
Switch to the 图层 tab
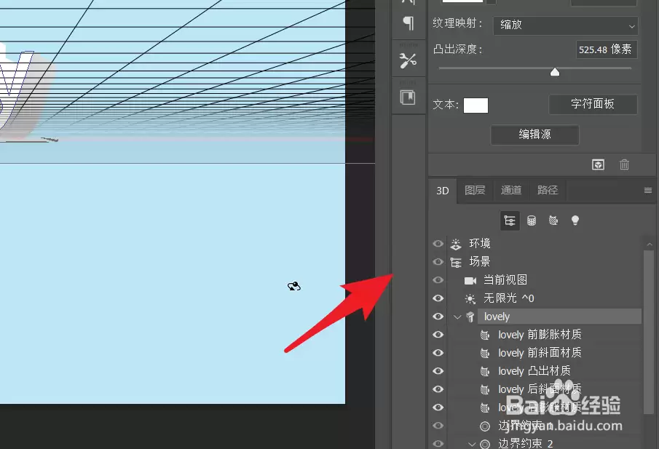click(x=475, y=190)
